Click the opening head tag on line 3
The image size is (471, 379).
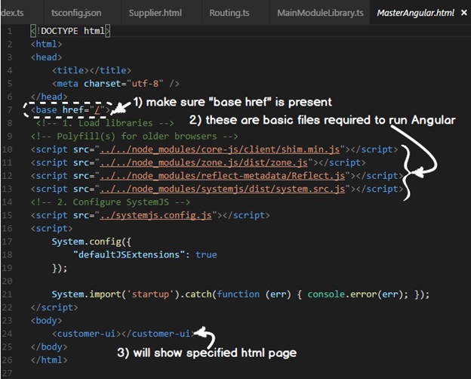click(x=46, y=57)
